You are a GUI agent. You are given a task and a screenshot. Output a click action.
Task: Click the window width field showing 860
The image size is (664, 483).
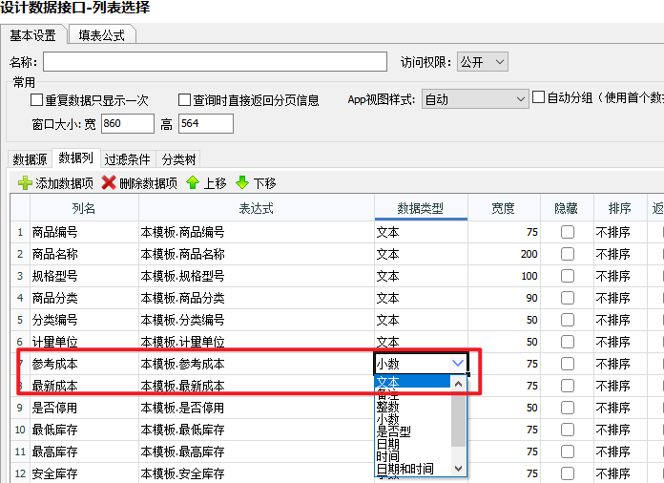point(128,124)
